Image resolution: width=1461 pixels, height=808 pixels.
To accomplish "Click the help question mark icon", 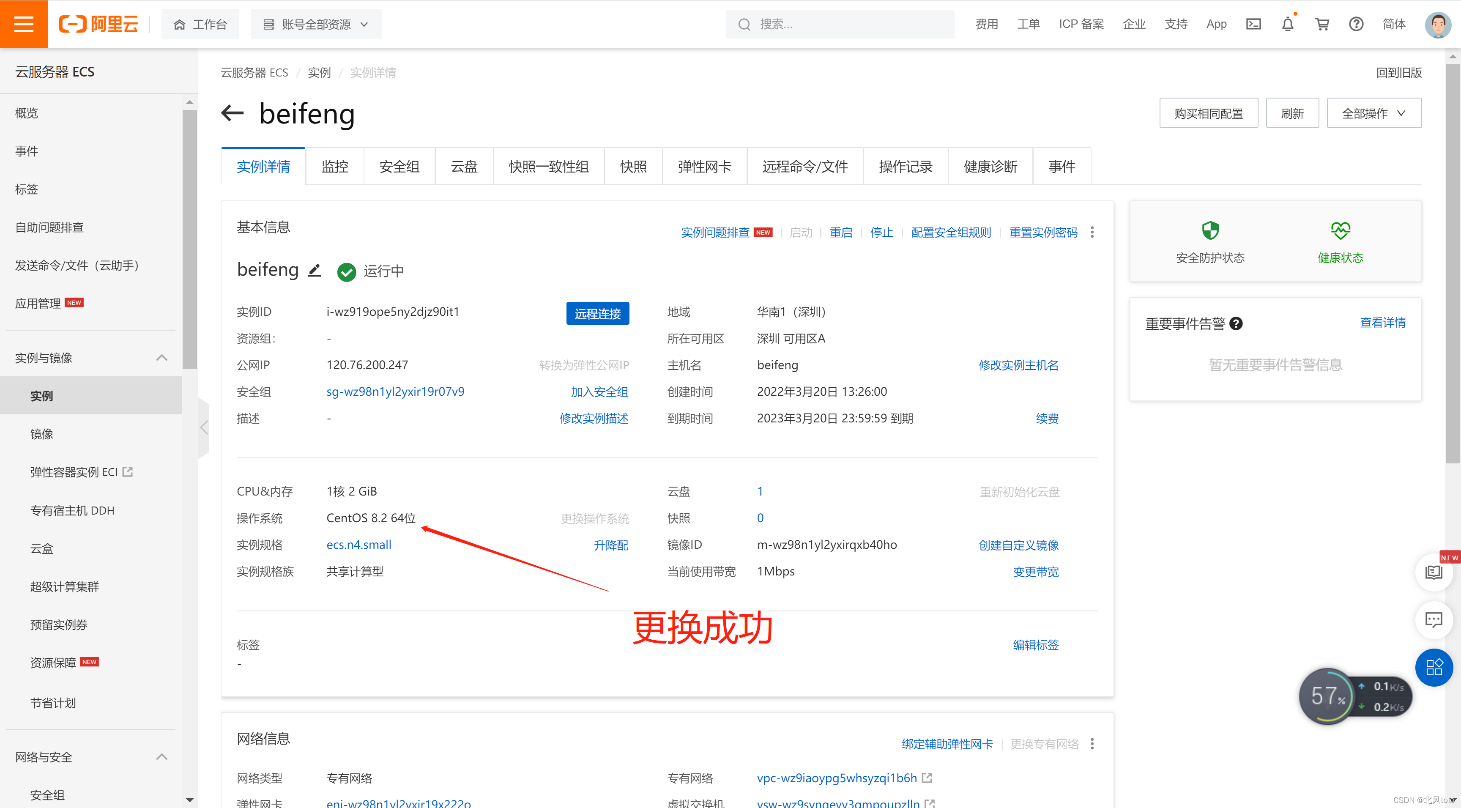I will (x=1355, y=24).
